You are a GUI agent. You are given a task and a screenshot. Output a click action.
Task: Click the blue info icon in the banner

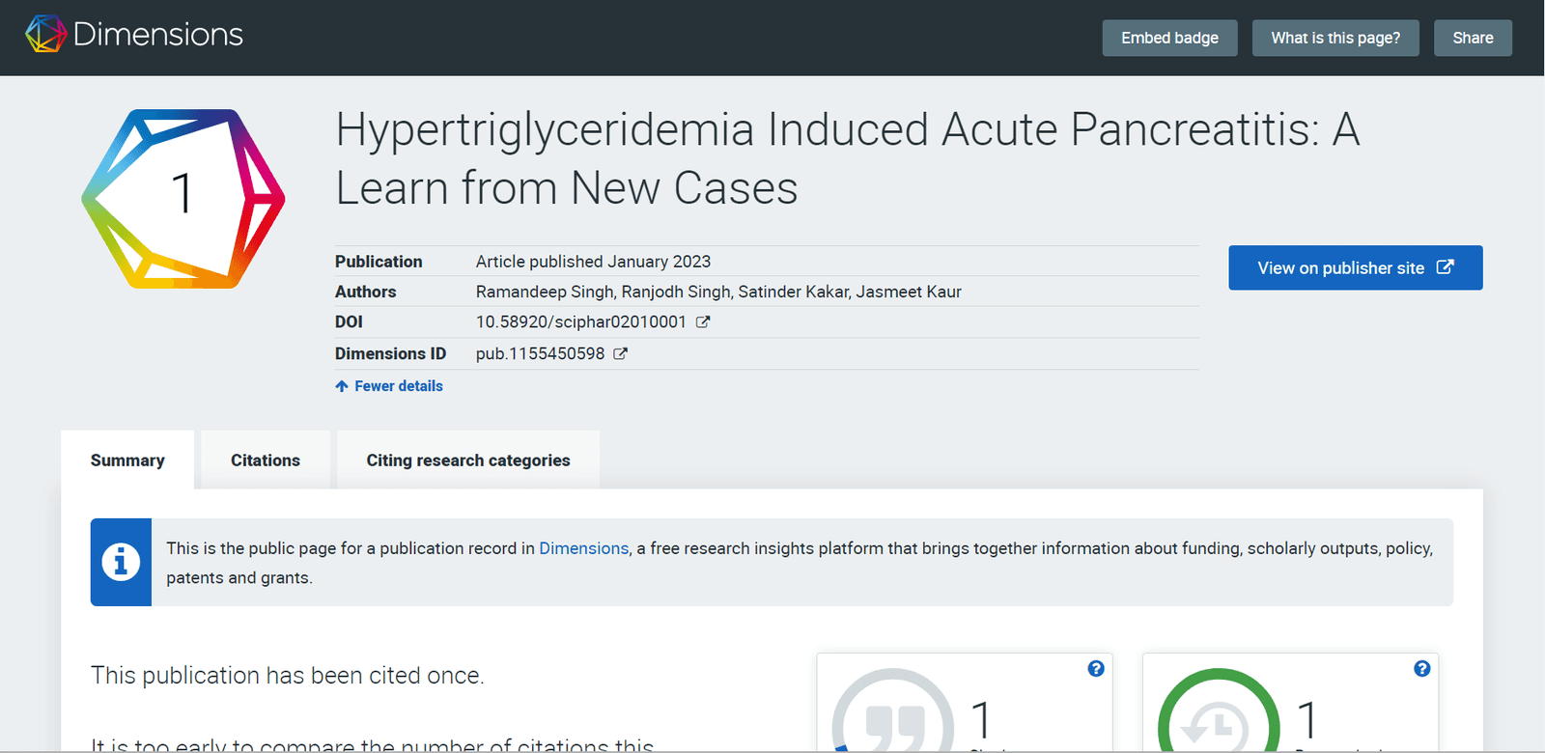coord(121,562)
